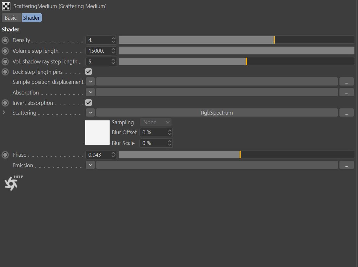Image resolution: width=358 pixels, height=267 pixels.
Task: Click the empty Emission texture slot
Action: 217,165
